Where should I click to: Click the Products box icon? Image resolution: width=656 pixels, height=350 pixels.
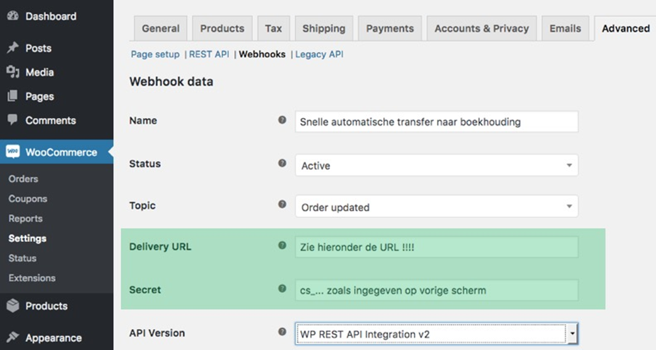(13, 306)
